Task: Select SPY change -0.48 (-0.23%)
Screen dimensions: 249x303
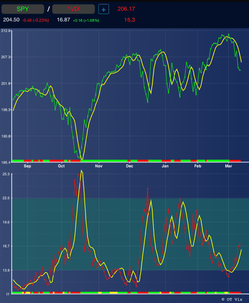Action: pos(35,20)
